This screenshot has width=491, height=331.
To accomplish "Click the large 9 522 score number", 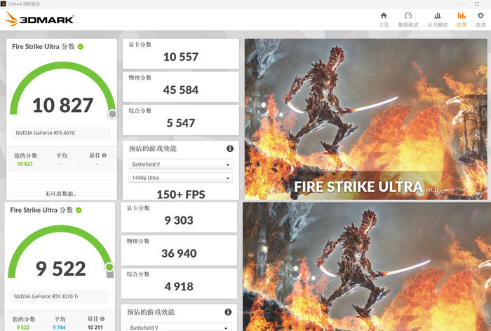I will (61, 269).
